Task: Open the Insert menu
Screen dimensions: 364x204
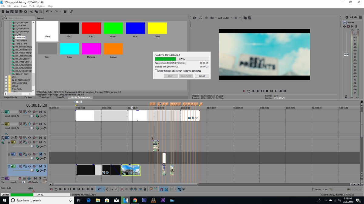Action: (24, 6)
